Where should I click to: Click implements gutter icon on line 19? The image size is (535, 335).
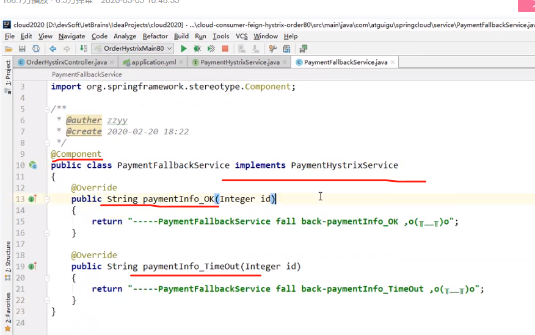pyautogui.click(x=32, y=266)
